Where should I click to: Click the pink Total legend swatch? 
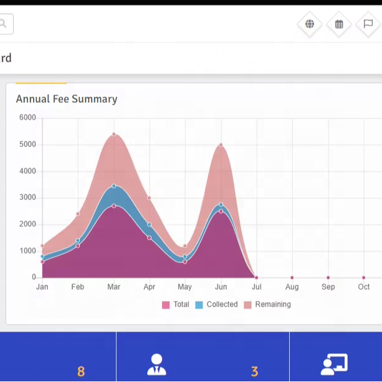(166, 305)
